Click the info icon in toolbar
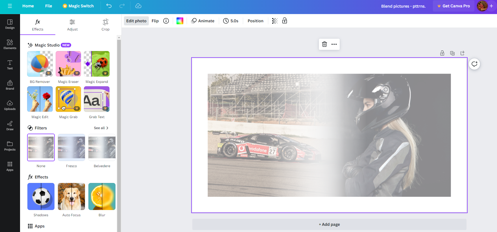 point(166,21)
